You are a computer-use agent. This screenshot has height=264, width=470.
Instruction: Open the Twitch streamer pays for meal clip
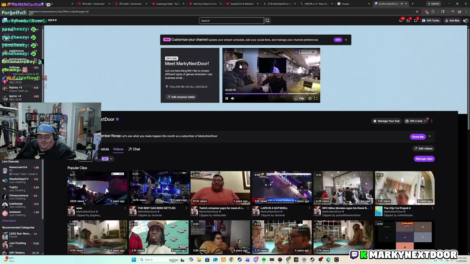coord(220,187)
